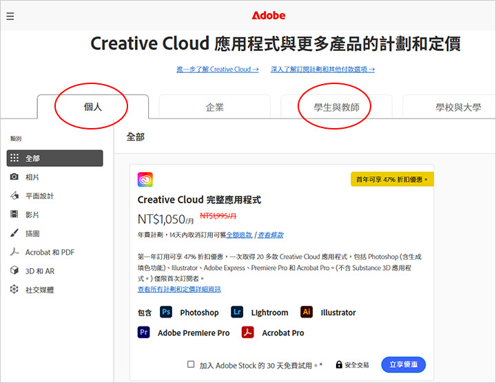
Task: Click the Photoshop app name
Action: [199, 313]
